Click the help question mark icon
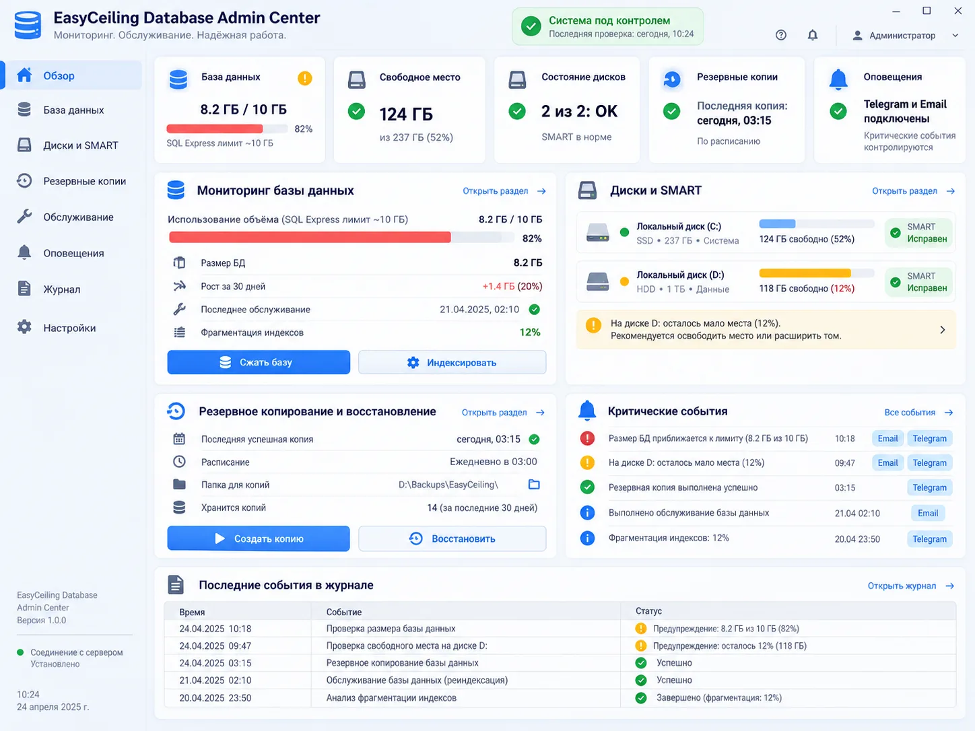This screenshot has width=975, height=731. (x=781, y=35)
